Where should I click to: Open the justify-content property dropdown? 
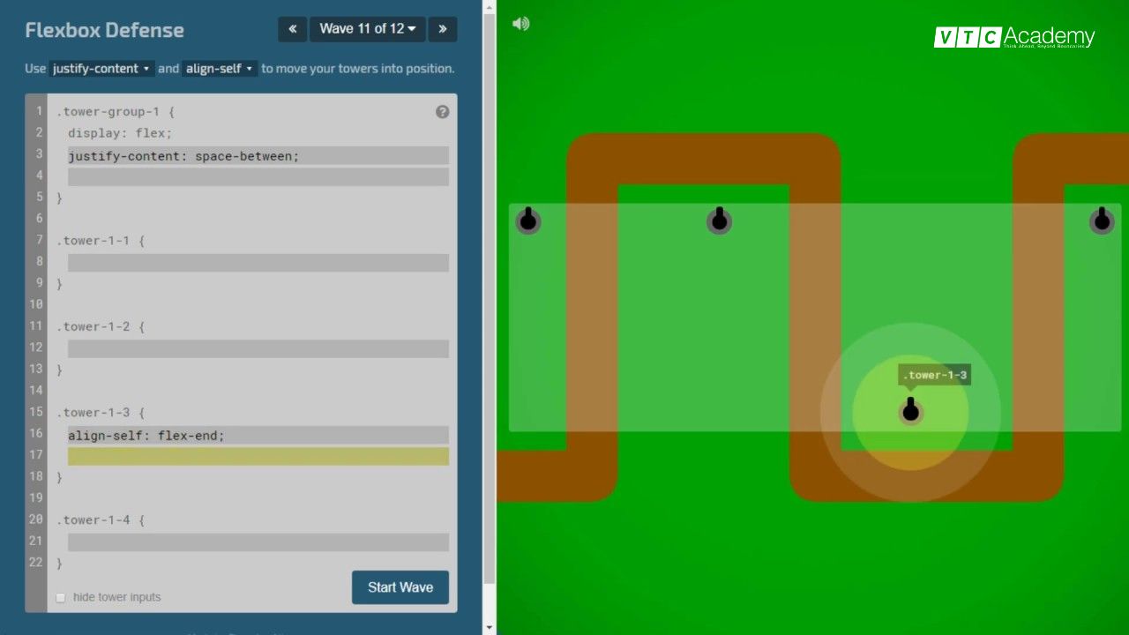tap(101, 68)
